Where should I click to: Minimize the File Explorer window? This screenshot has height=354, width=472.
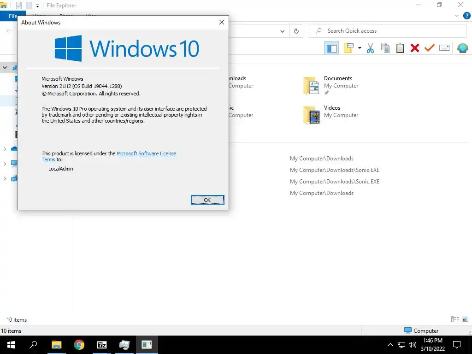(x=418, y=5)
